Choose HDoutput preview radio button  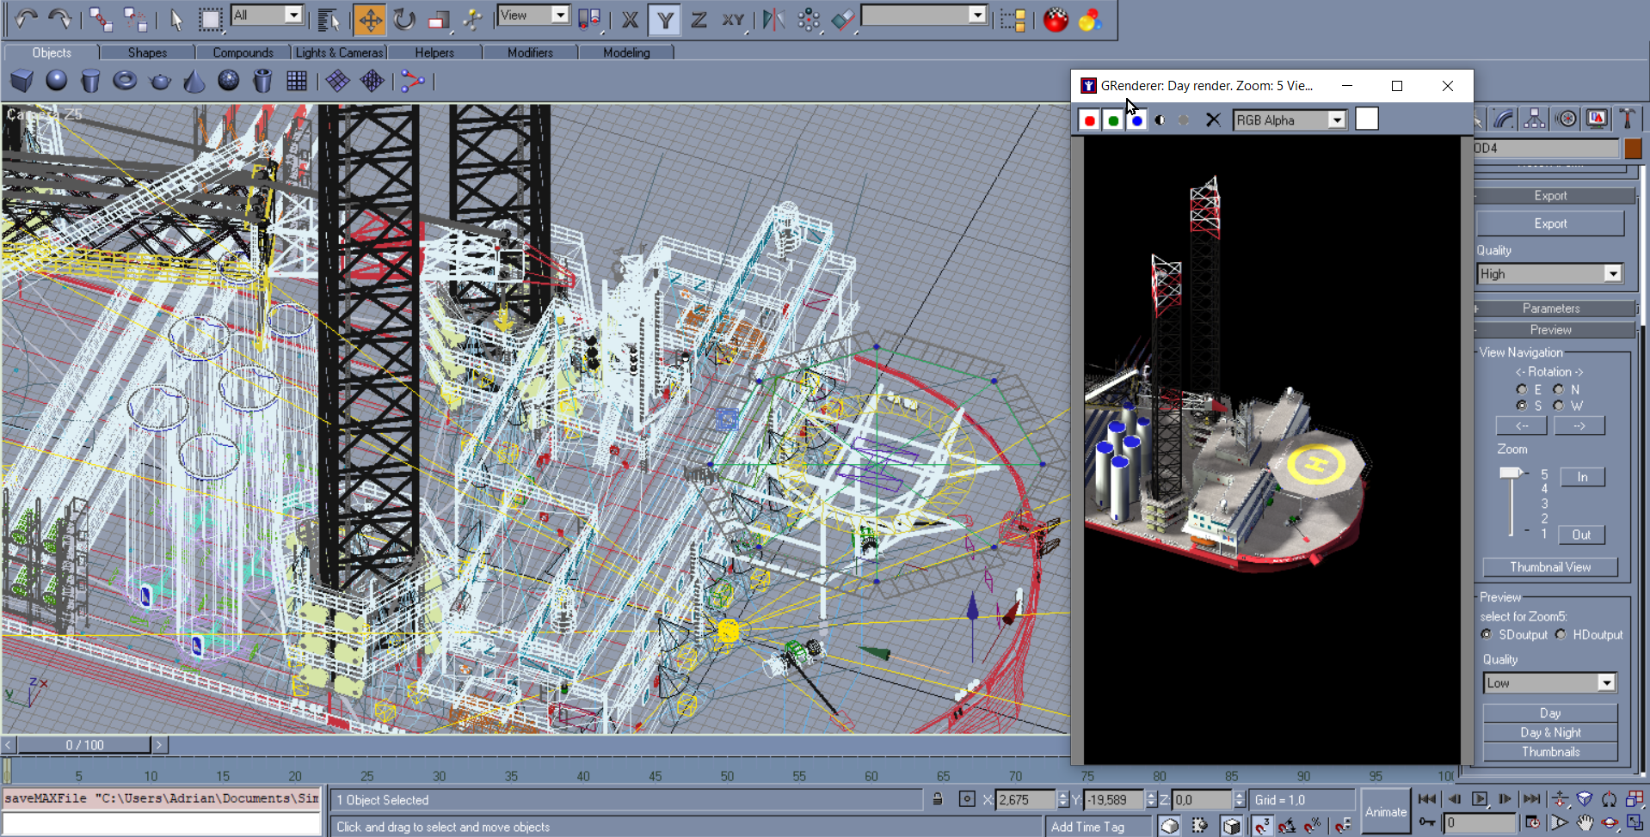1561,634
